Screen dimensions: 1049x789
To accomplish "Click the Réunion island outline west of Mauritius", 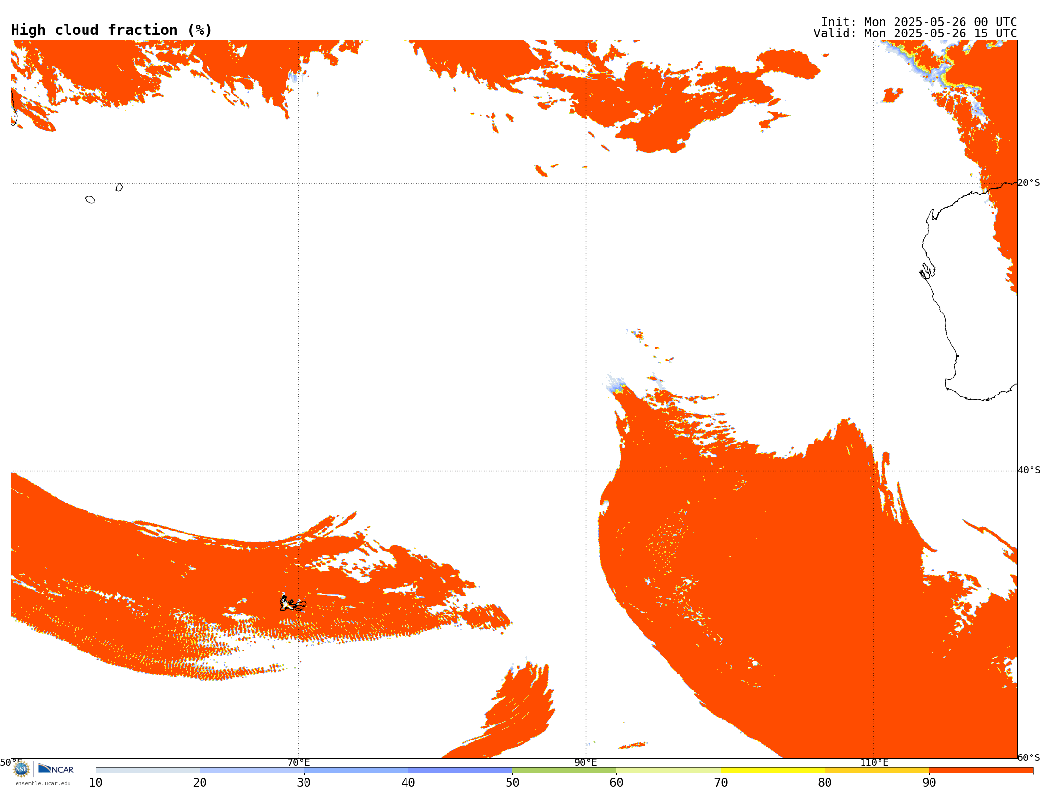I will (90, 199).
